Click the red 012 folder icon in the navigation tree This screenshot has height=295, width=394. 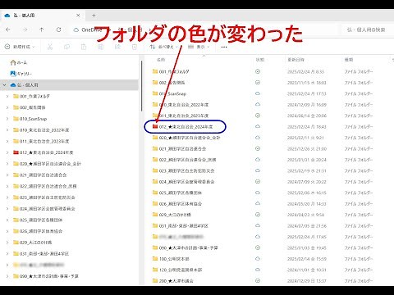pyautogui.click(x=16, y=152)
